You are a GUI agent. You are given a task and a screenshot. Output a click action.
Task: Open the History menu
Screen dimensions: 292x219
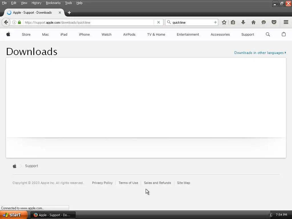pyautogui.click(x=36, y=3)
